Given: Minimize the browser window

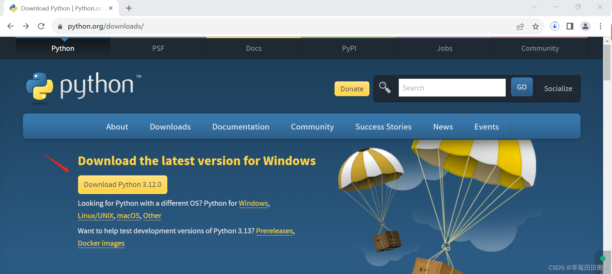Looking at the screenshot, I should point(556,7).
